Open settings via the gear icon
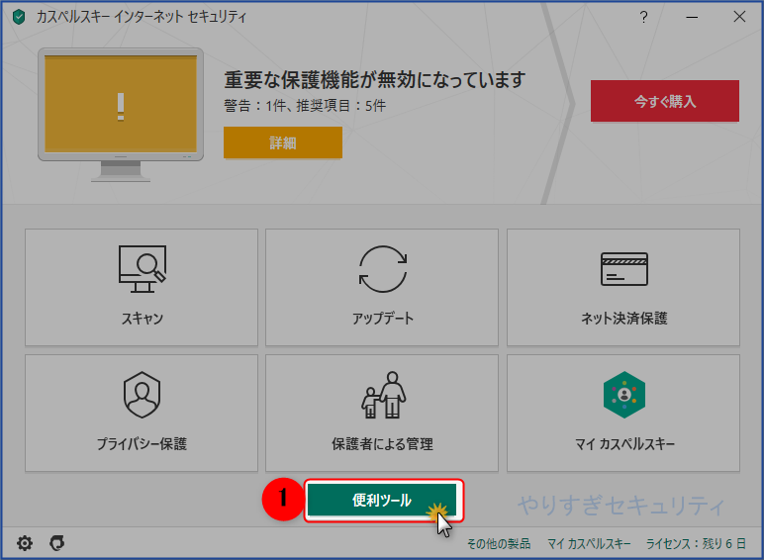This screenshot has height=560, width=764. tap(25, 543)
